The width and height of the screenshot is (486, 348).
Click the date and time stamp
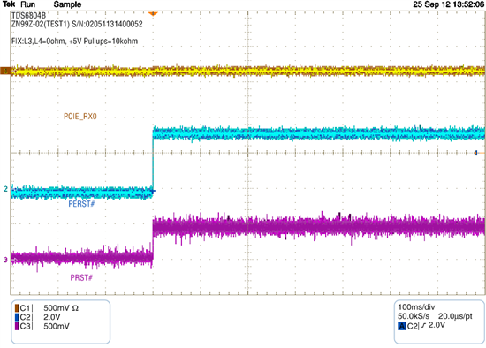(449, 4)
